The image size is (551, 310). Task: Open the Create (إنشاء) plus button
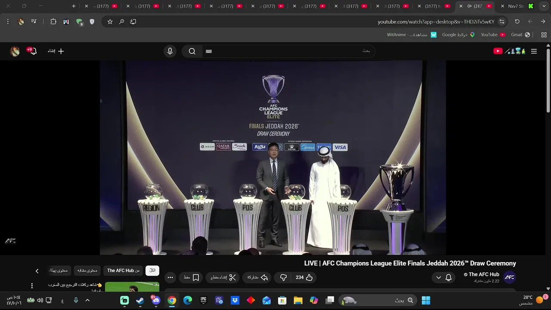(56, 51)
